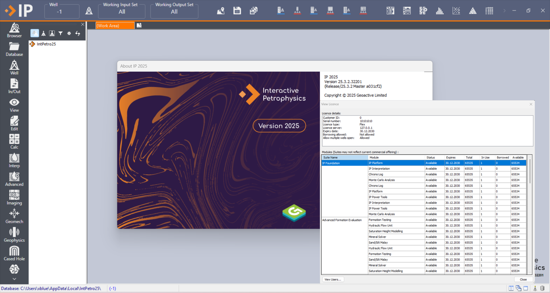Open browser settings gear icon
This screenshot has height=293, width=550.
coord(69,34)
